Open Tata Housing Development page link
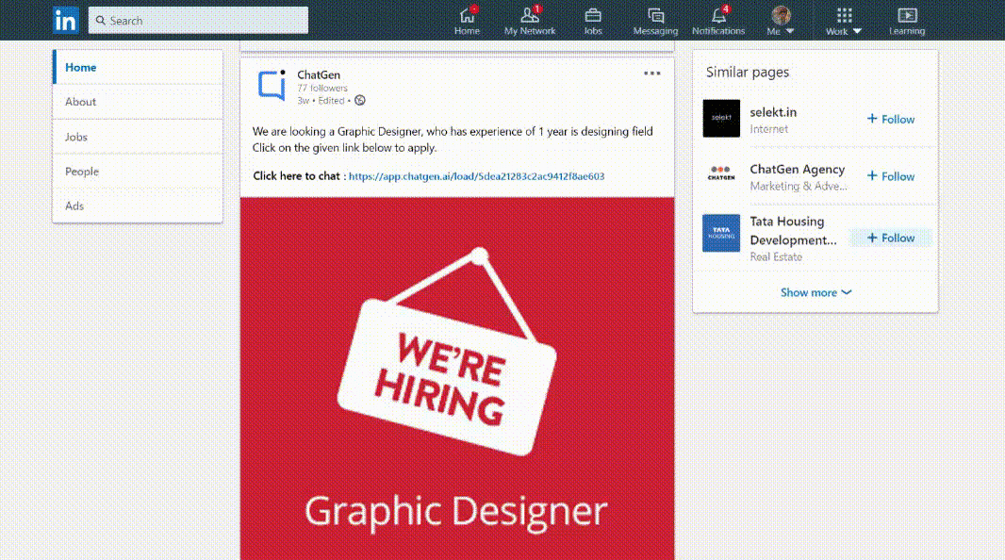The height and width of the screenshot is (560, 1005). pyautogui.click(x=794, y=231)
